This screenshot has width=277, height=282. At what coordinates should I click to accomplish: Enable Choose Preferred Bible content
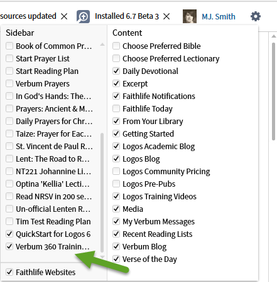116,46
